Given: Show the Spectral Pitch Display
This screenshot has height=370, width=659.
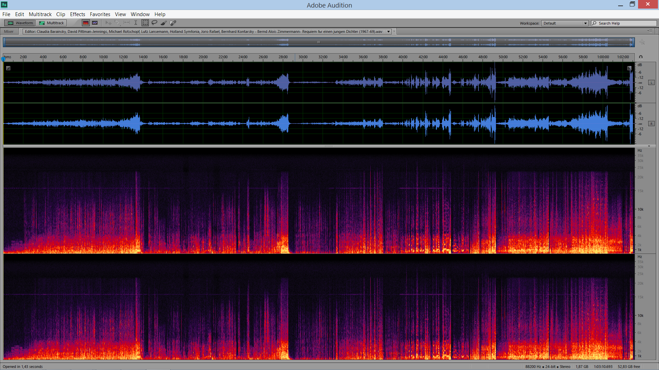Looking at the screenshot, I should (95, 23).
